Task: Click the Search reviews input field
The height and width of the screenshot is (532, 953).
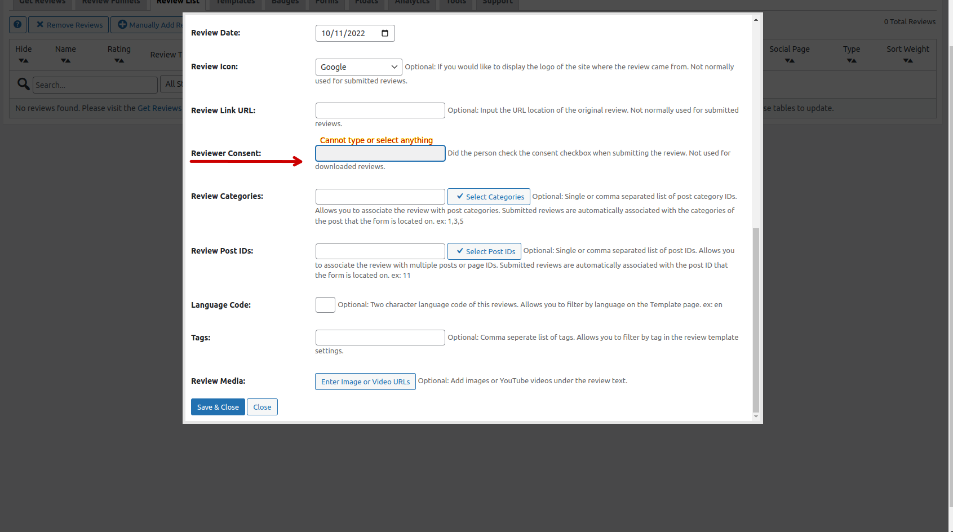Action: pyautogui.click(x=95, y=85)
